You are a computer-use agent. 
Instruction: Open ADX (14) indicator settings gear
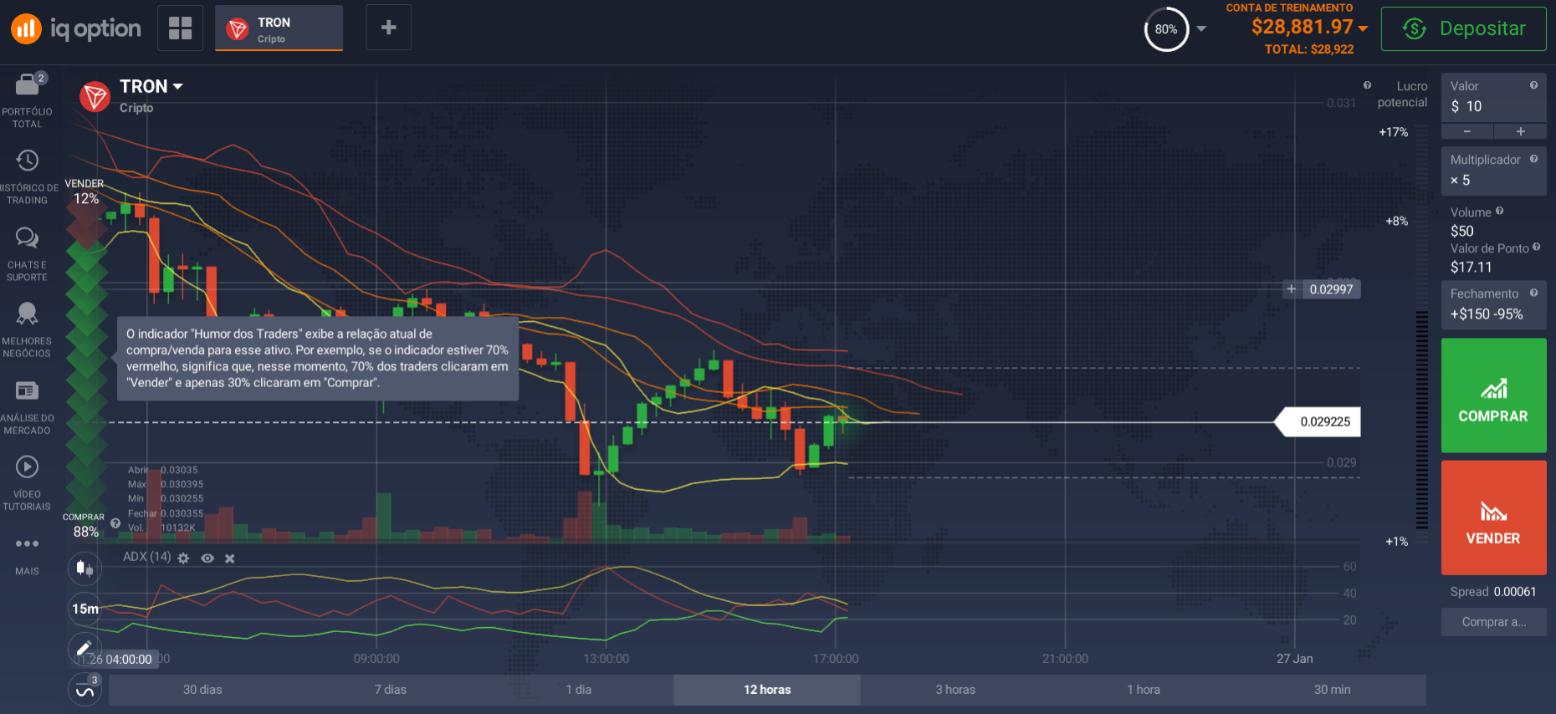[183, 558]
